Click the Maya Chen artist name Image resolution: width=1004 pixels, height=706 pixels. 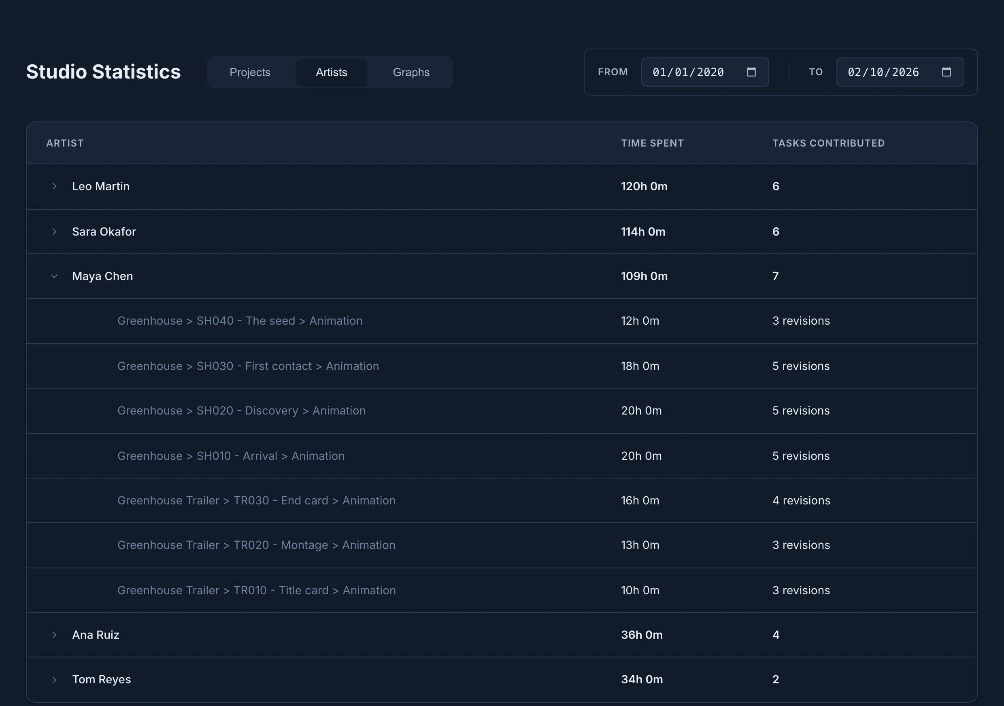coord(102,276)
